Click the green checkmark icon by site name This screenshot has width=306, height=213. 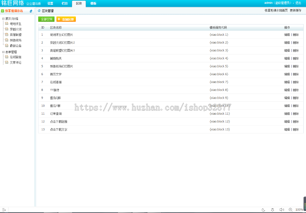(2, 11)
